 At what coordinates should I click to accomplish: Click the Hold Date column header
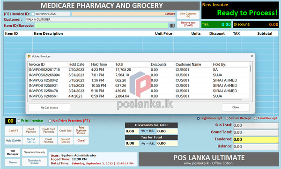(x=78, y=64)
